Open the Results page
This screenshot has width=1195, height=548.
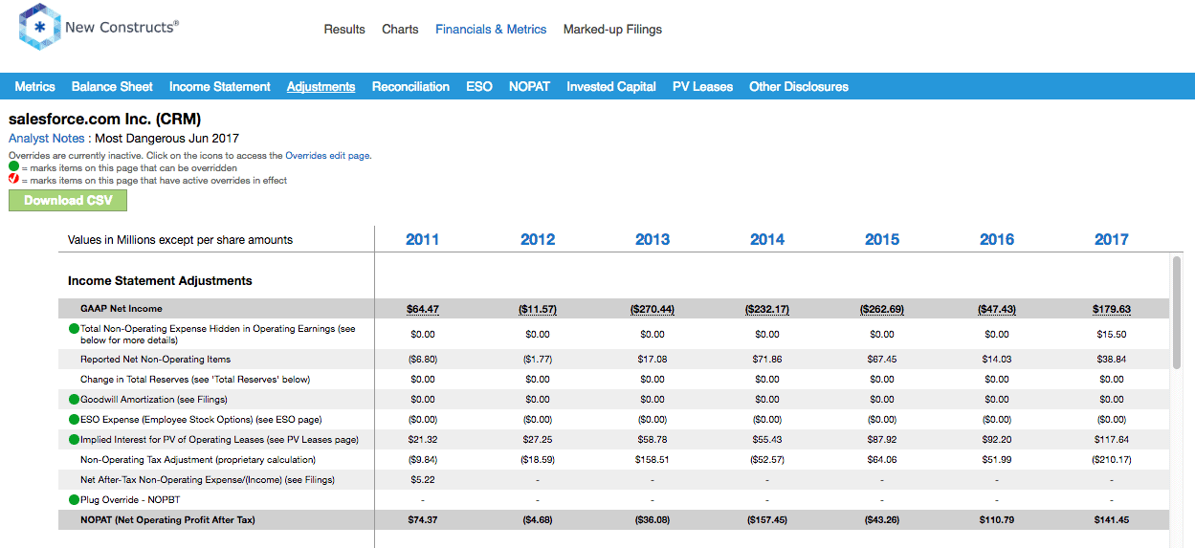click(x=344, y=30)
